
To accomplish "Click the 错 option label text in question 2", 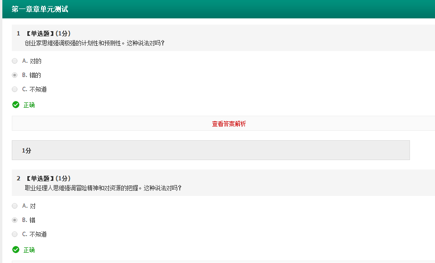I will pos(33,220).
